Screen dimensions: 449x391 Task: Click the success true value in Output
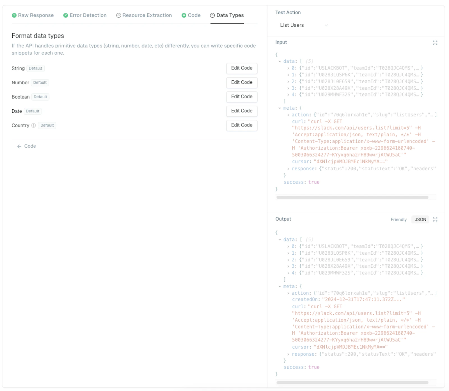[314, 367]
